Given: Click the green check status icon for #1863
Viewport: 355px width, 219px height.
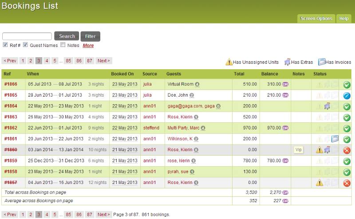Looking at the screenshot, I should (x=347, y=117).
